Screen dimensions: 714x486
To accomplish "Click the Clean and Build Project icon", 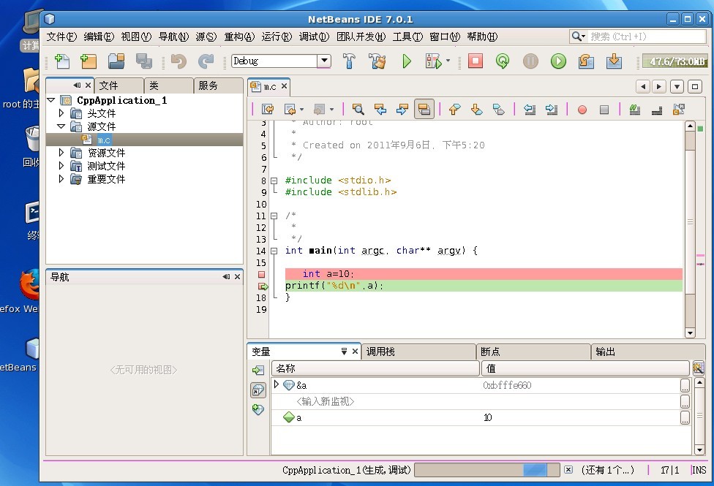I will pyautogui.click(x=377, y=62).
